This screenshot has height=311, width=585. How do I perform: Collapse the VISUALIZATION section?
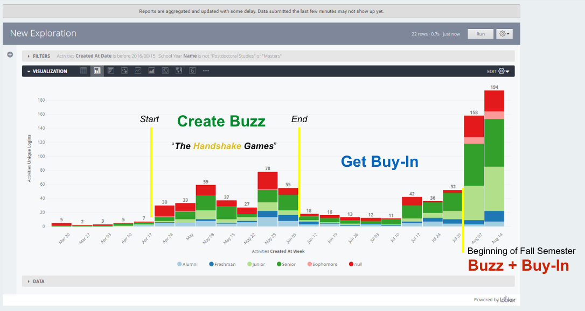tap(47, 71)
